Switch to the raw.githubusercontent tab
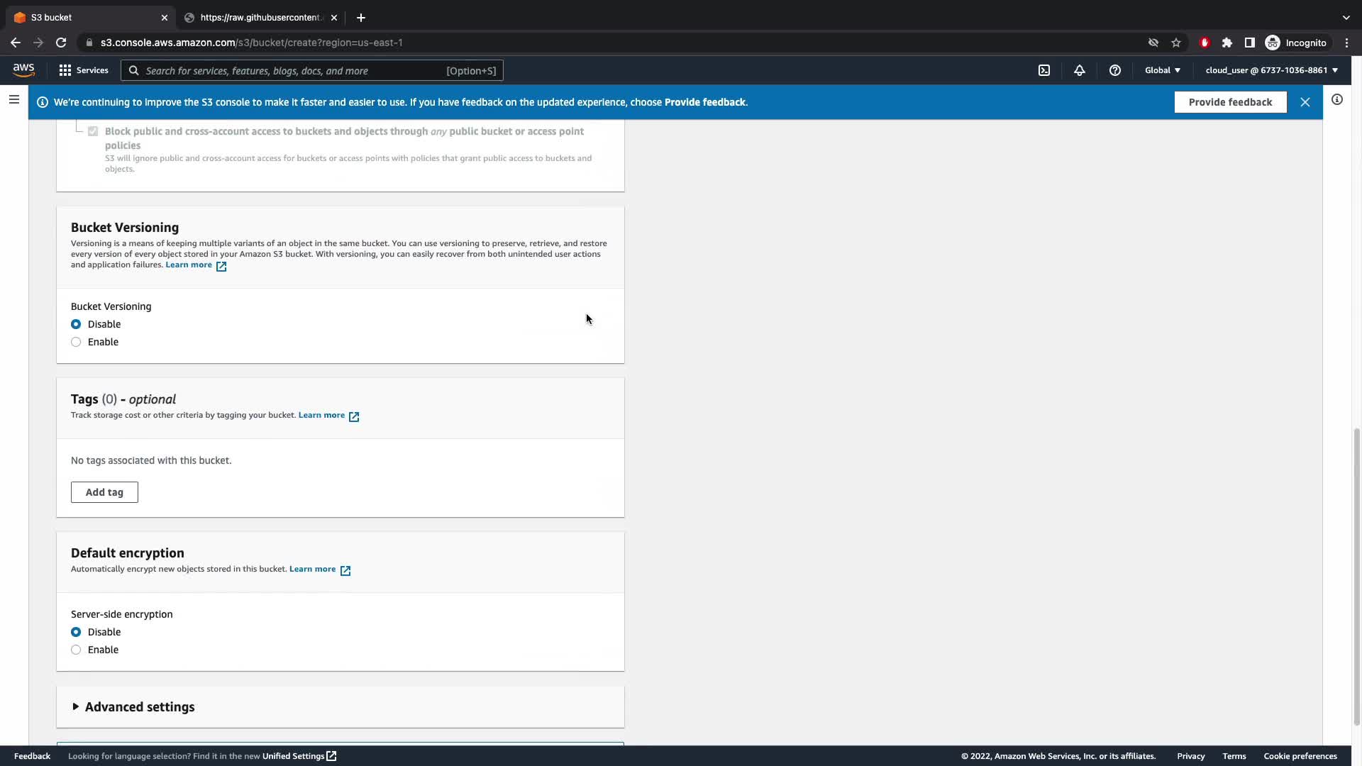The height and width of the screenshot is (766, 1362). 260,18
